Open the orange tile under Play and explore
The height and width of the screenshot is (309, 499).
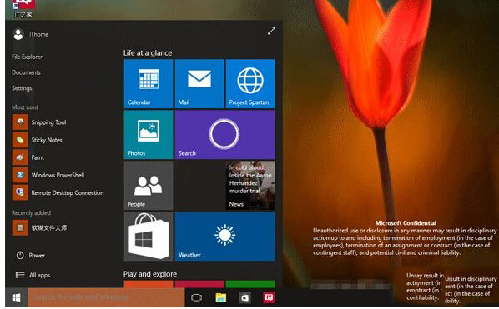(x=149, y=284)
